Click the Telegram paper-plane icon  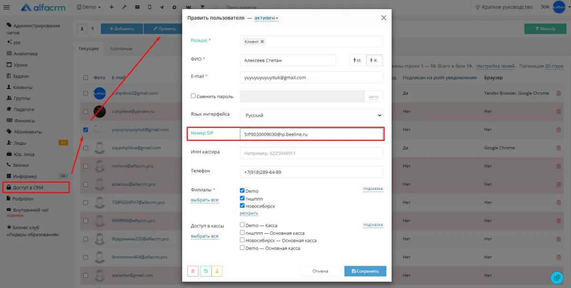[x=162, y=7]
